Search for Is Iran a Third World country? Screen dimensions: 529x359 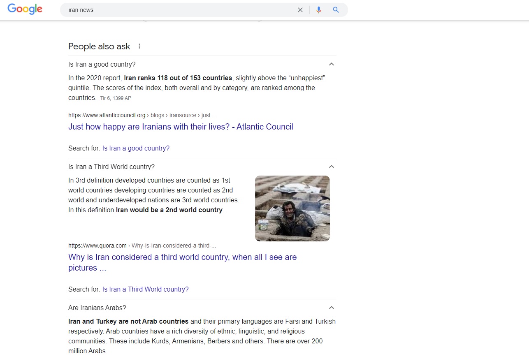click(x=146, y=289)
